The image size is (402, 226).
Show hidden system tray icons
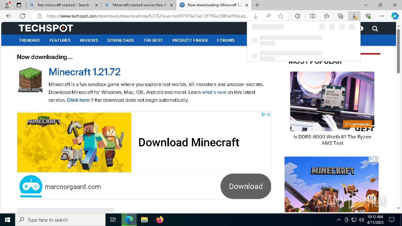coord(339,220)
